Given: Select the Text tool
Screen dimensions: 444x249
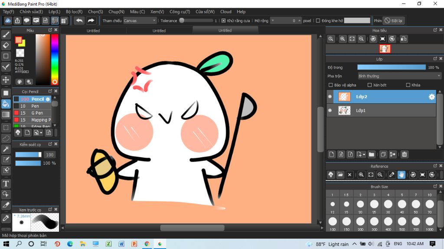Looking at the screenshot, I should 6,184.
